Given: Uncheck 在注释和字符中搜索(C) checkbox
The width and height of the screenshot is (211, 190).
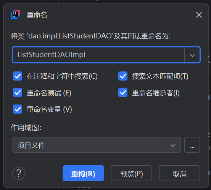Looking at the screenshot, I should [18, 76].
